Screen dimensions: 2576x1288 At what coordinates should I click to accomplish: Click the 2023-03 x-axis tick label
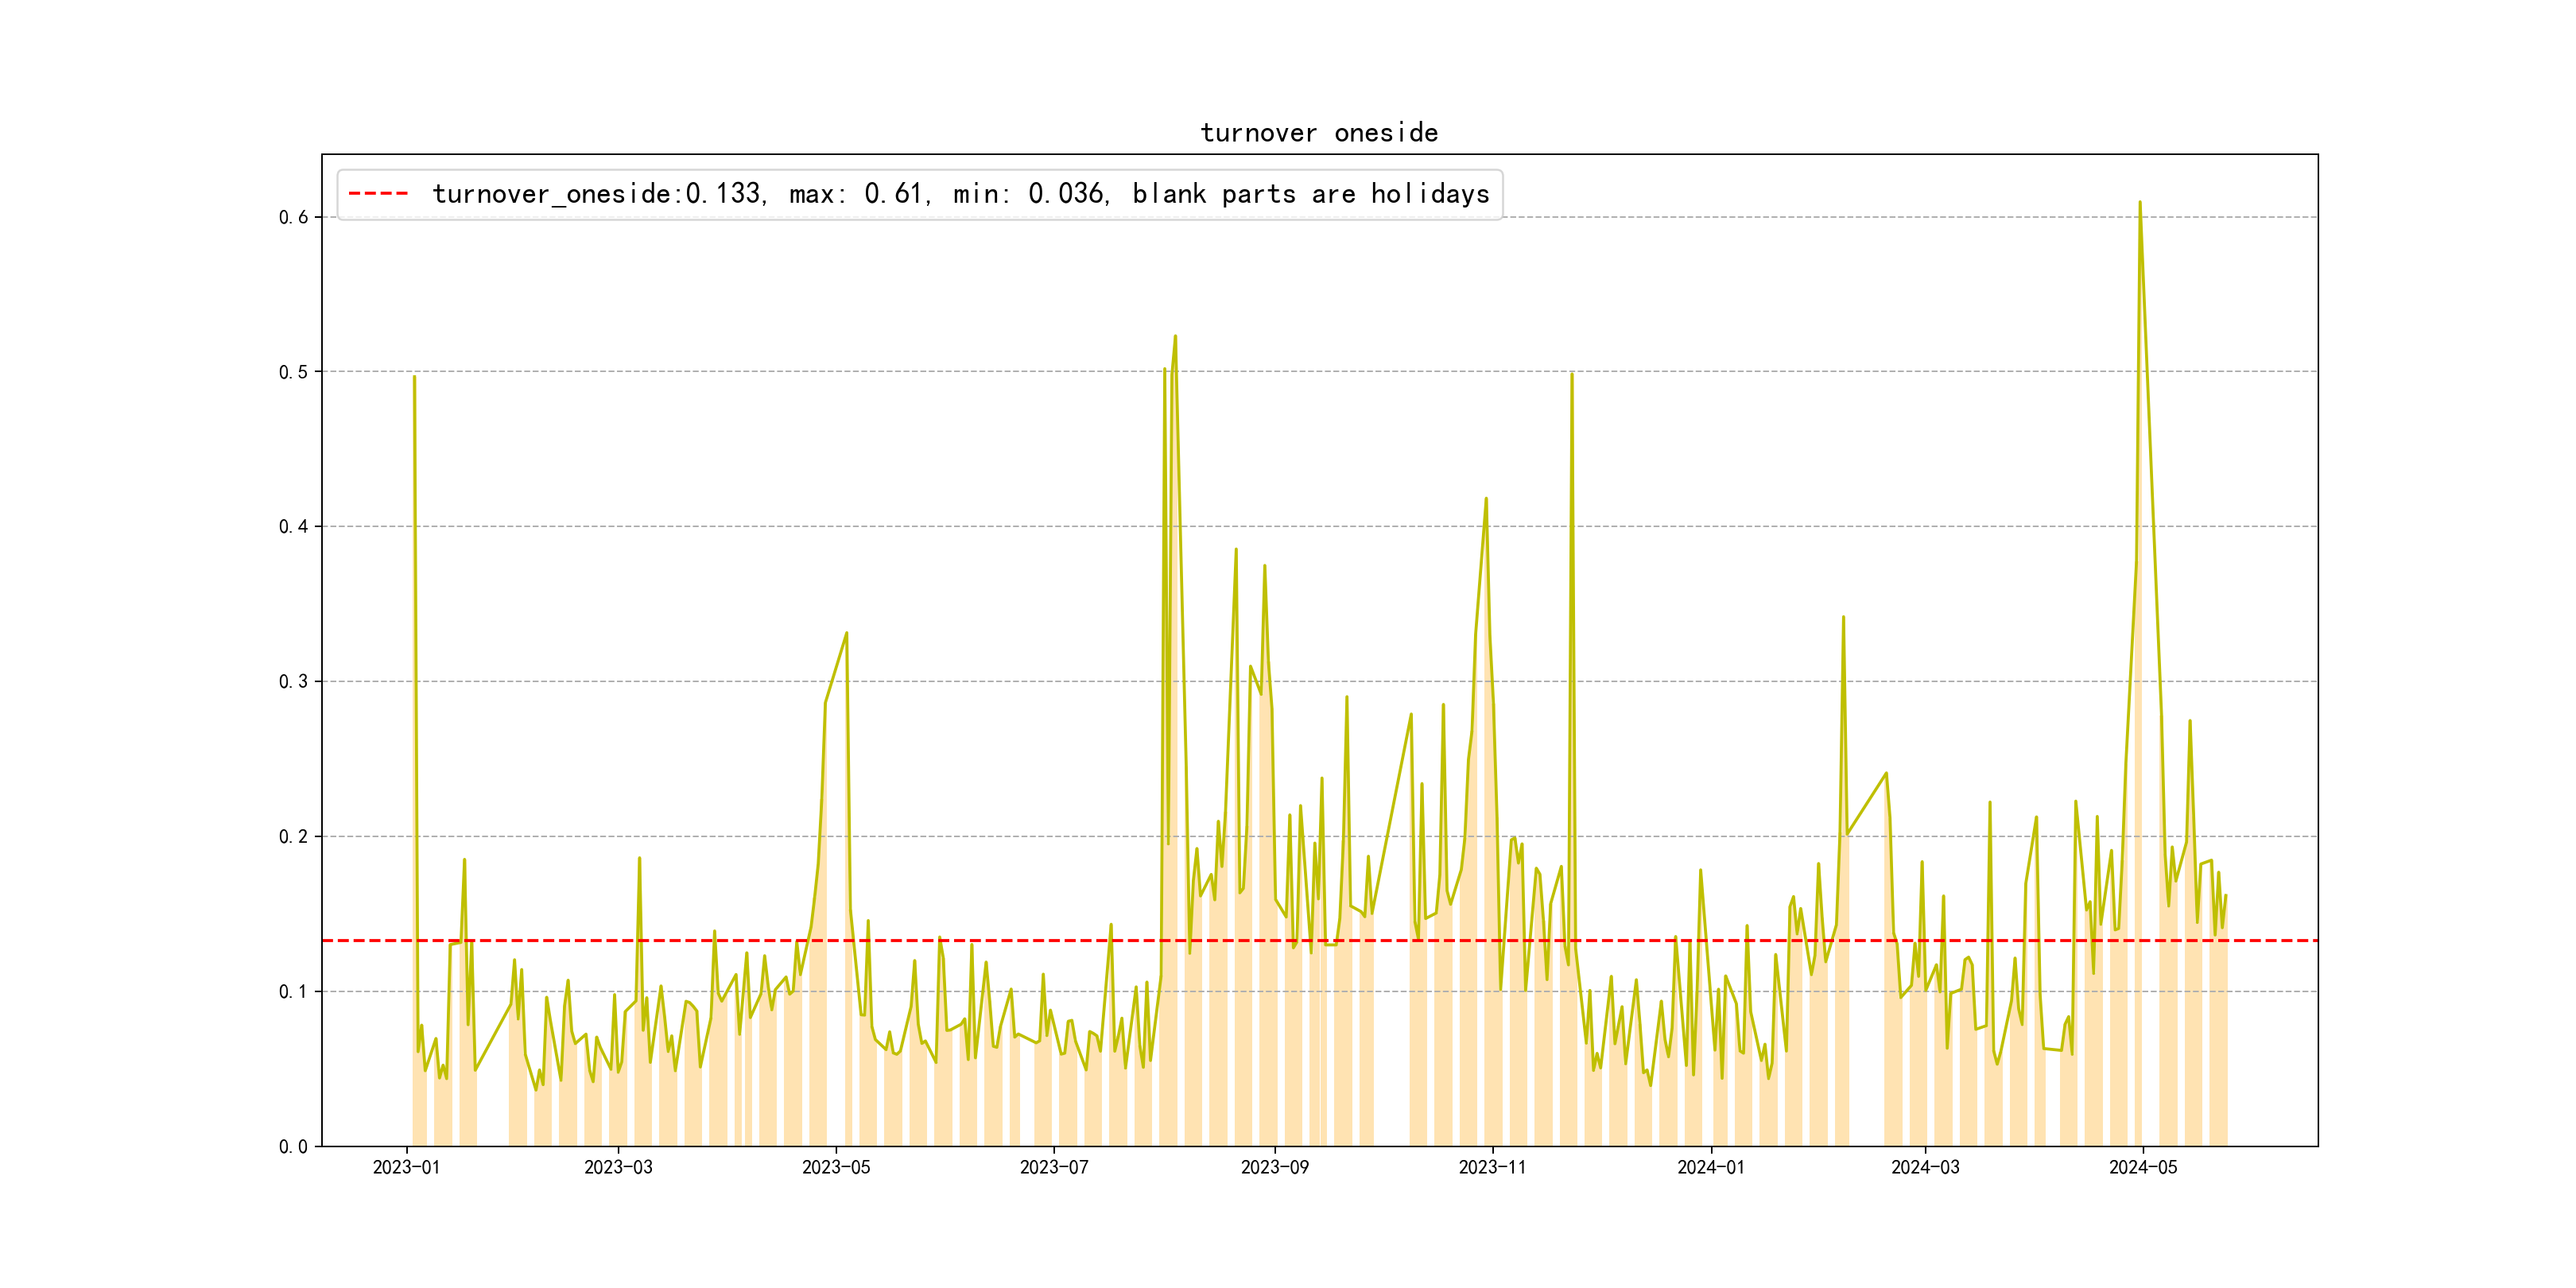(x=618, y=1167)
